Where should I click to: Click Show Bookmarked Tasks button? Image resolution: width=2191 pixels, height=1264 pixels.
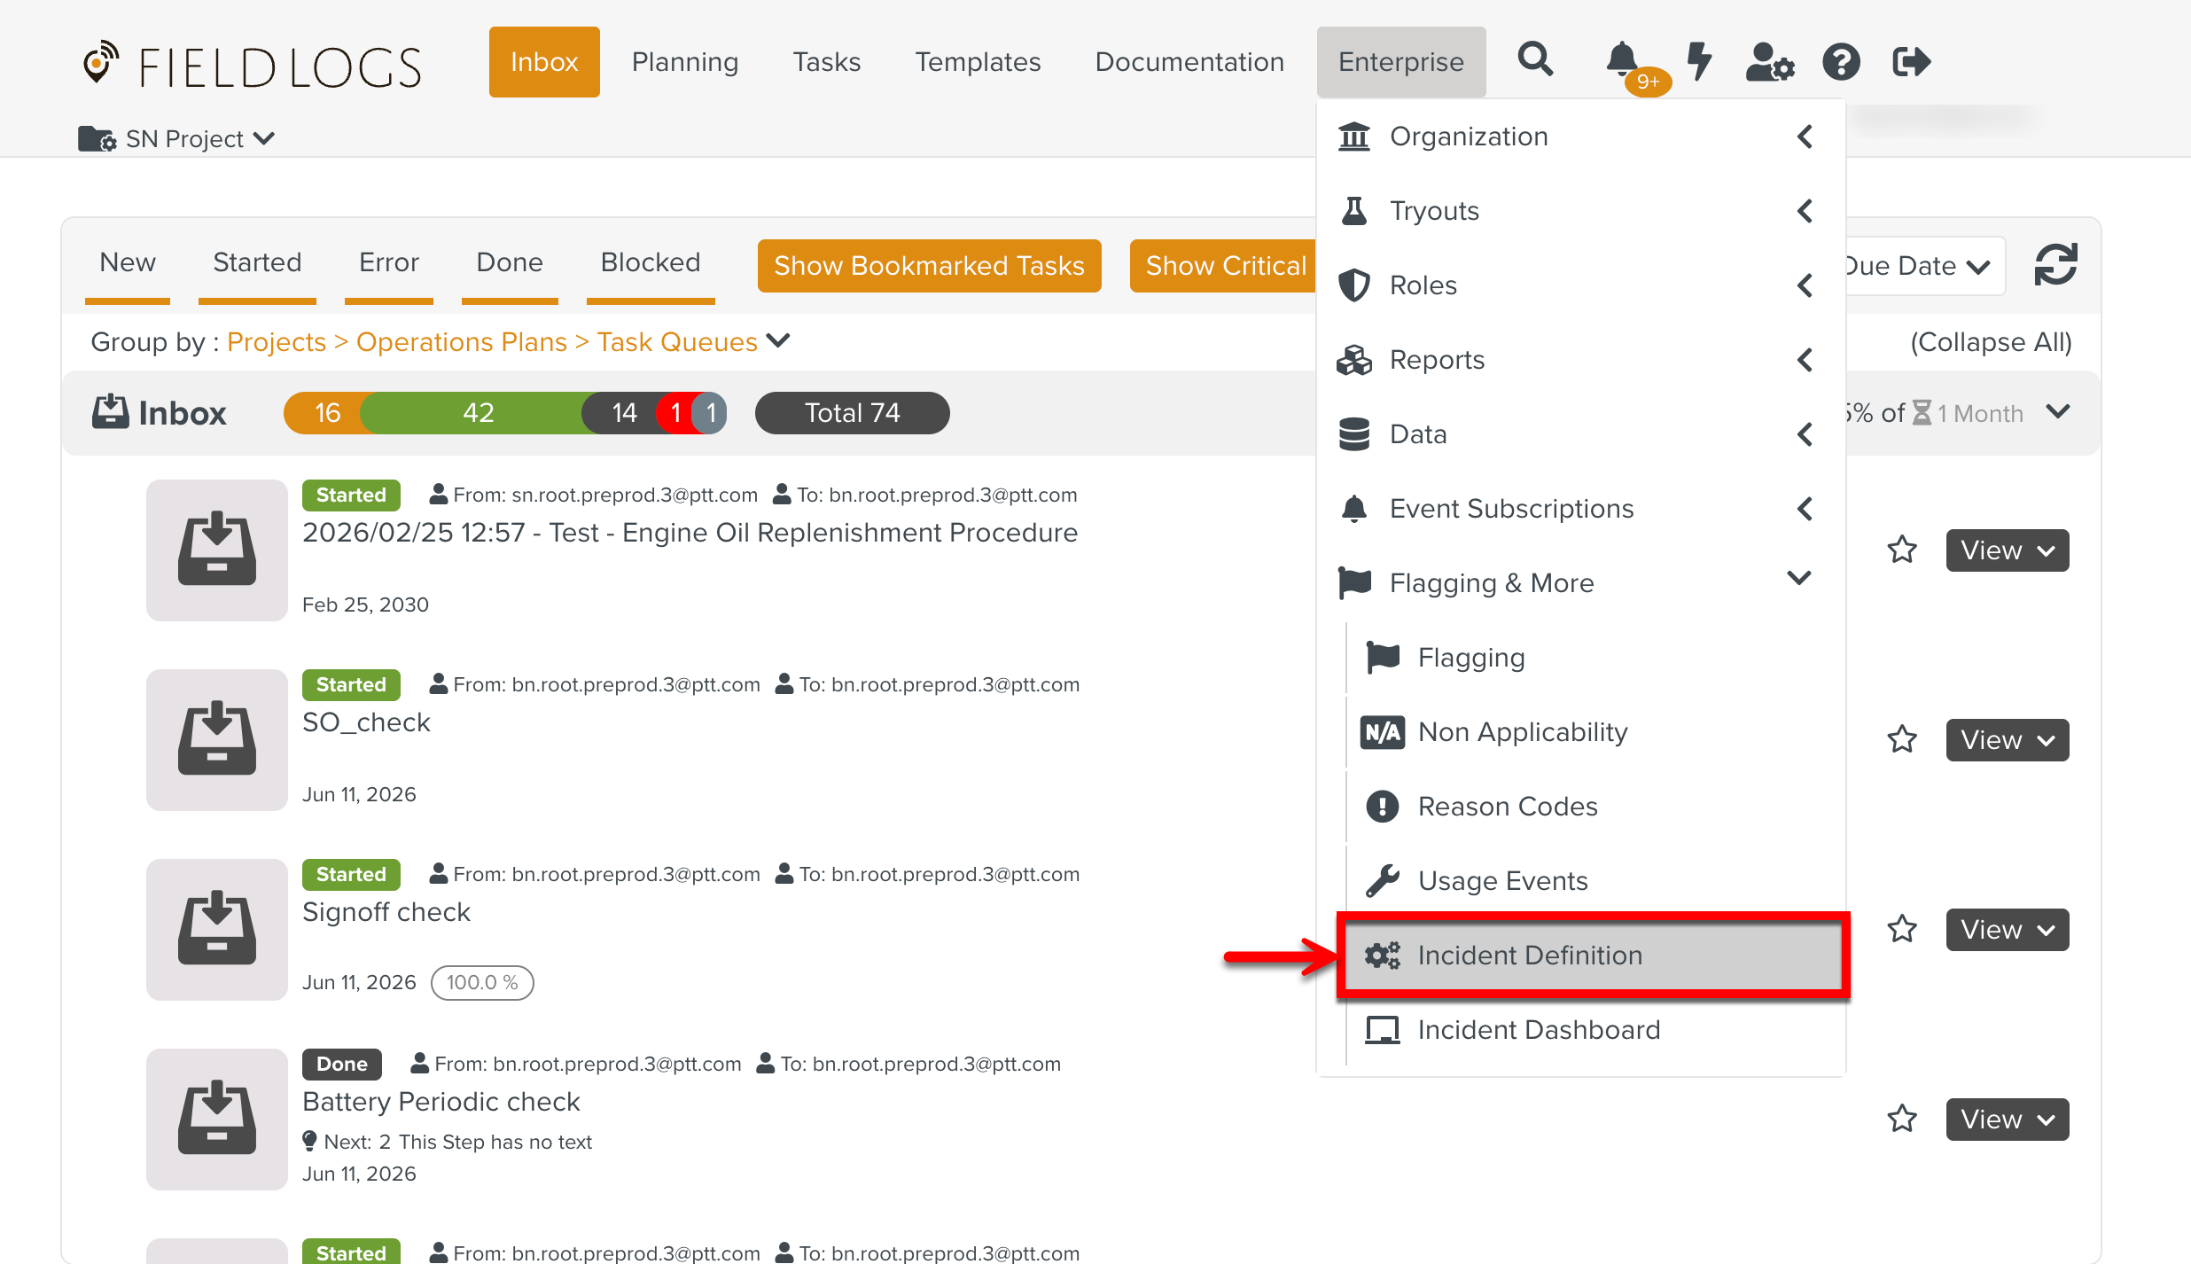[x=929, y=265]
